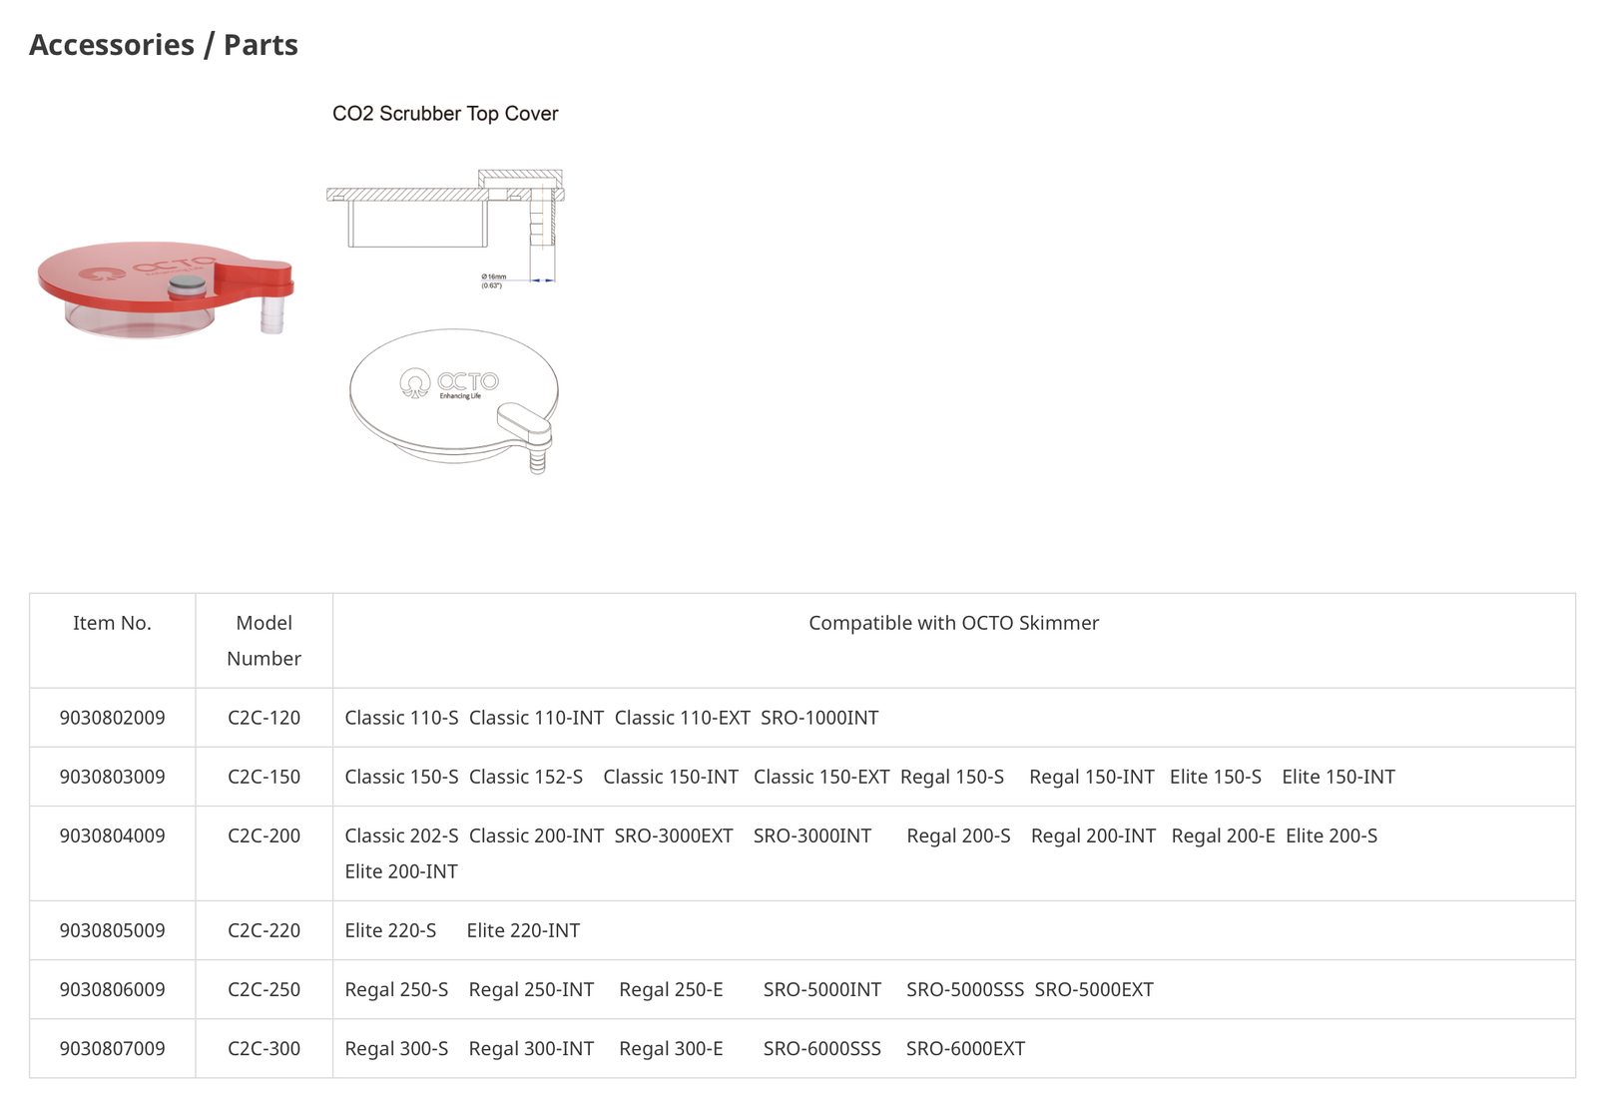
Task: Click SRO-6000SSS skimmer entry
Action: click(822, 1048)
